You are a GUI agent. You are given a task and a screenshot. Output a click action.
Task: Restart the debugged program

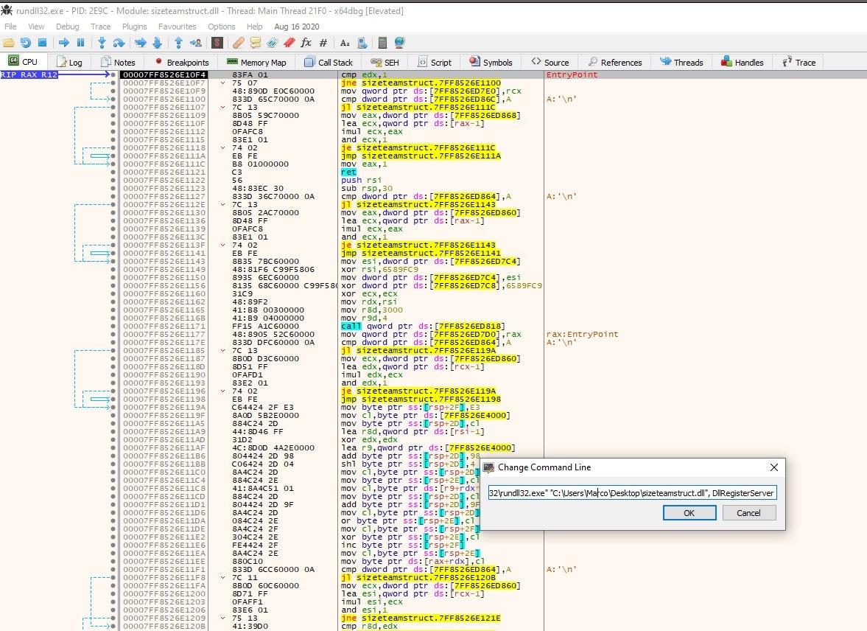26,43
